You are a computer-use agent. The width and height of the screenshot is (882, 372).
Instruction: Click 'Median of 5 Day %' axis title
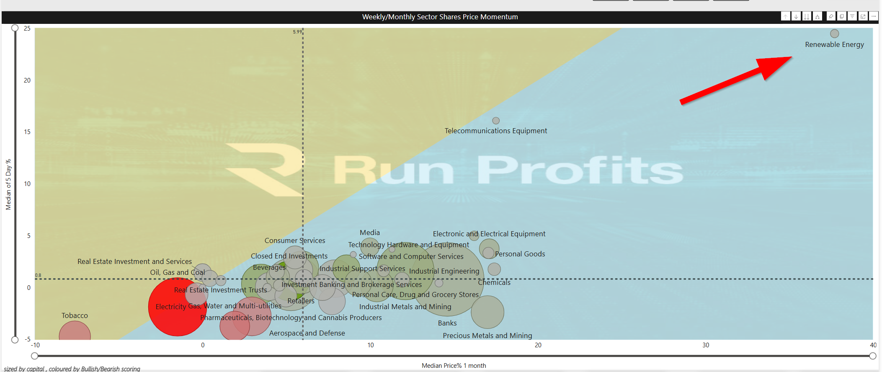pos(8,184)
